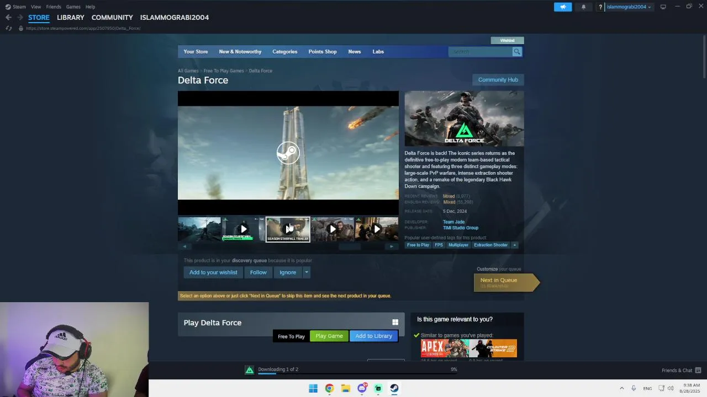Click the microphone tray icon

(634, 388)
